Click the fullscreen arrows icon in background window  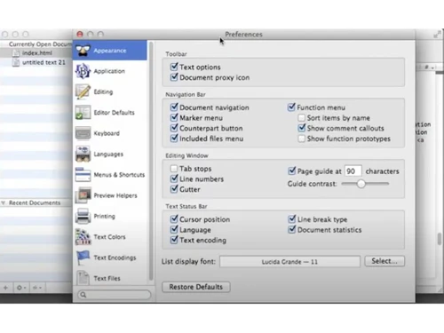(x=437, y=35)
